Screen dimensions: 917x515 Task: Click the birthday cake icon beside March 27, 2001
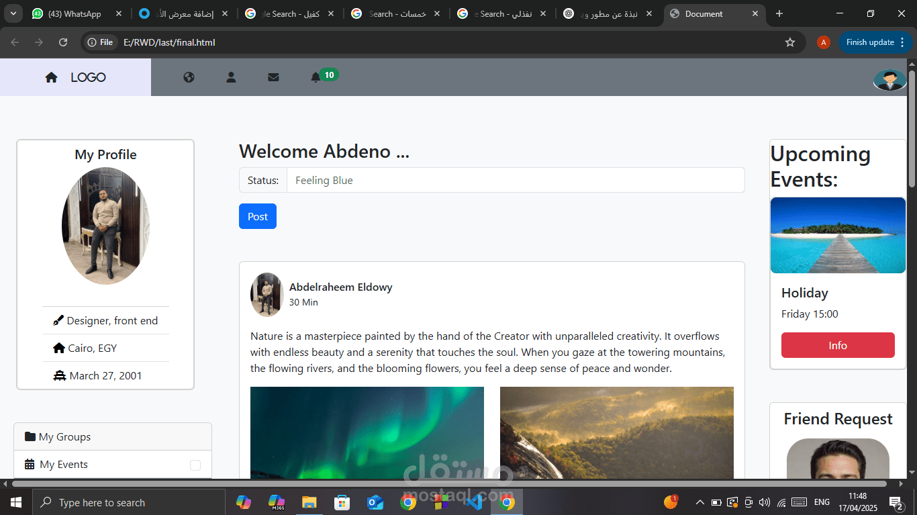(x=60, y=375)
